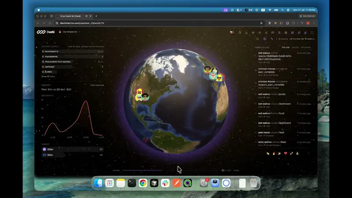Click the visitor avatar cluster over western USA
The image size is (352, 198).
coord(141,95)
